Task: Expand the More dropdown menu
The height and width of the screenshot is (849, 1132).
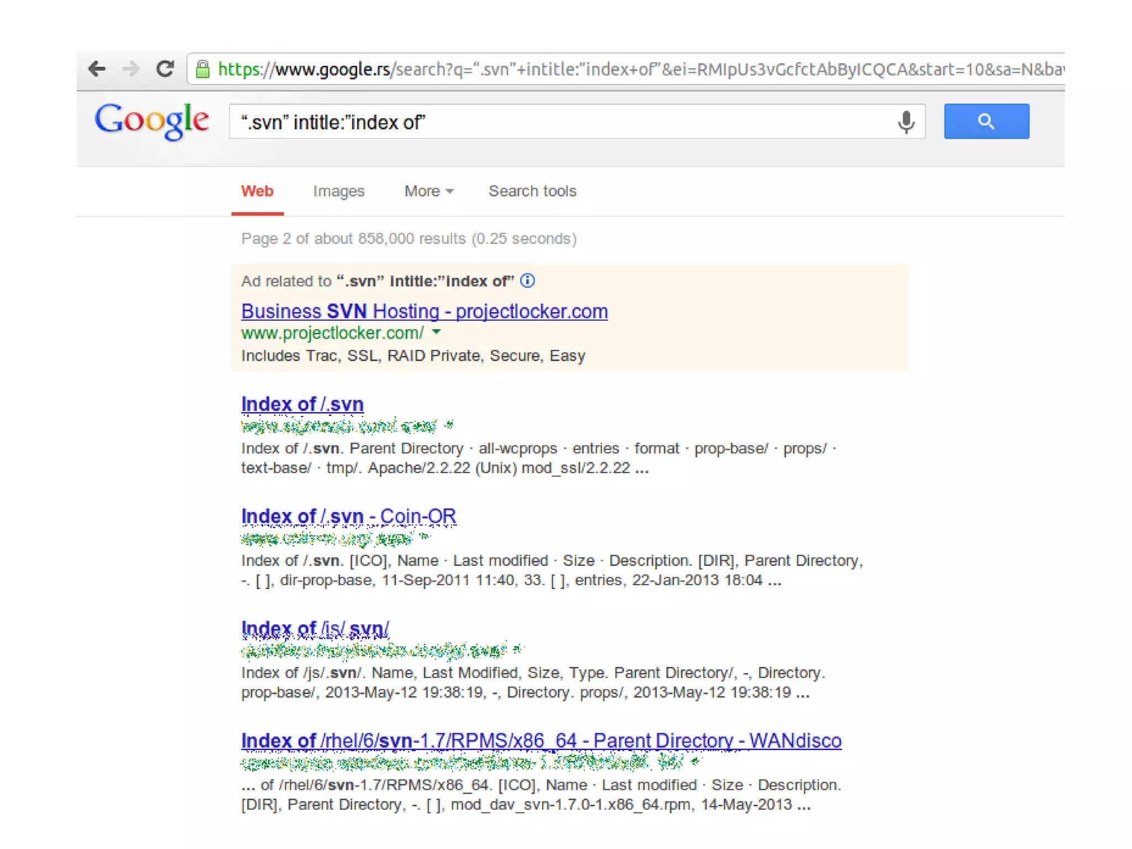Action: [429, 191]
